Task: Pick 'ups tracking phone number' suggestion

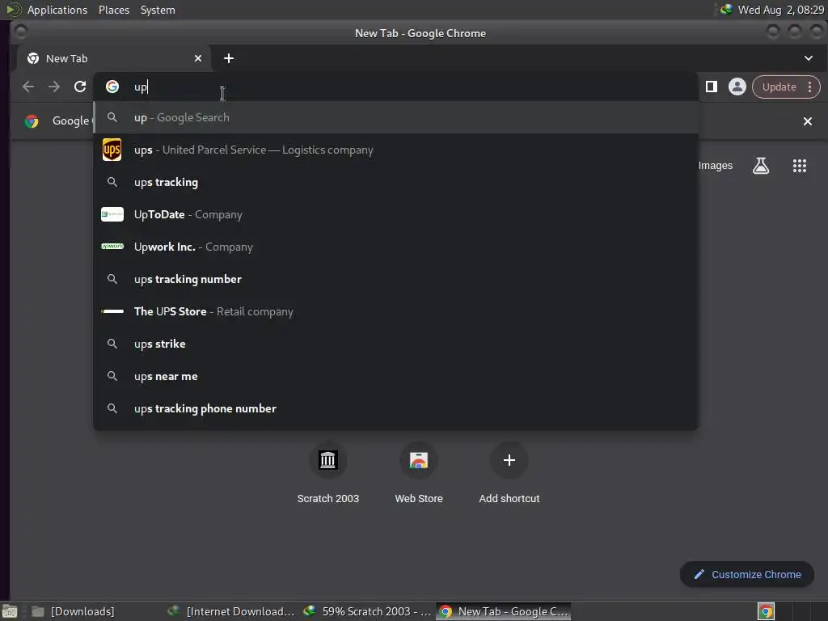Action: tap(395, 408)
